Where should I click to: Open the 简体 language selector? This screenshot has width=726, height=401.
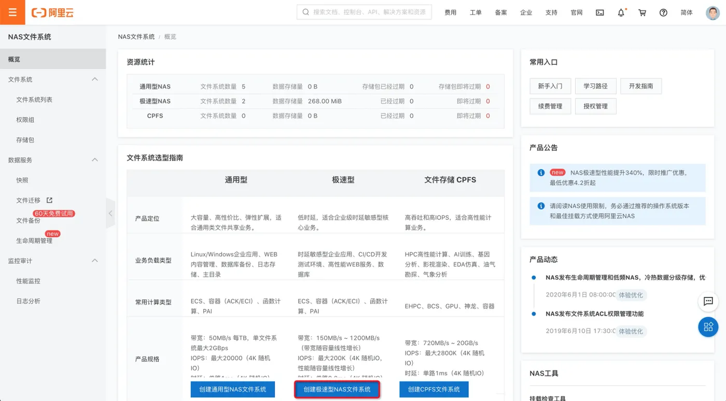[686, 12]
